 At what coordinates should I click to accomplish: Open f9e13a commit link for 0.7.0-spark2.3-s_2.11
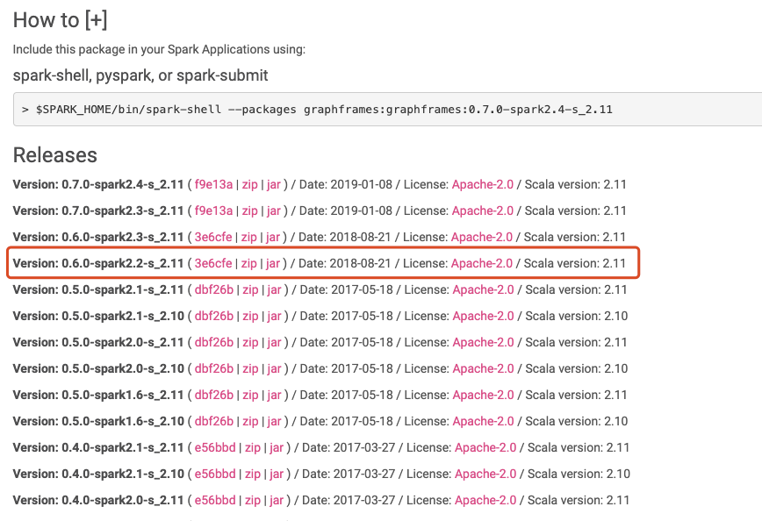click(213, 211)
